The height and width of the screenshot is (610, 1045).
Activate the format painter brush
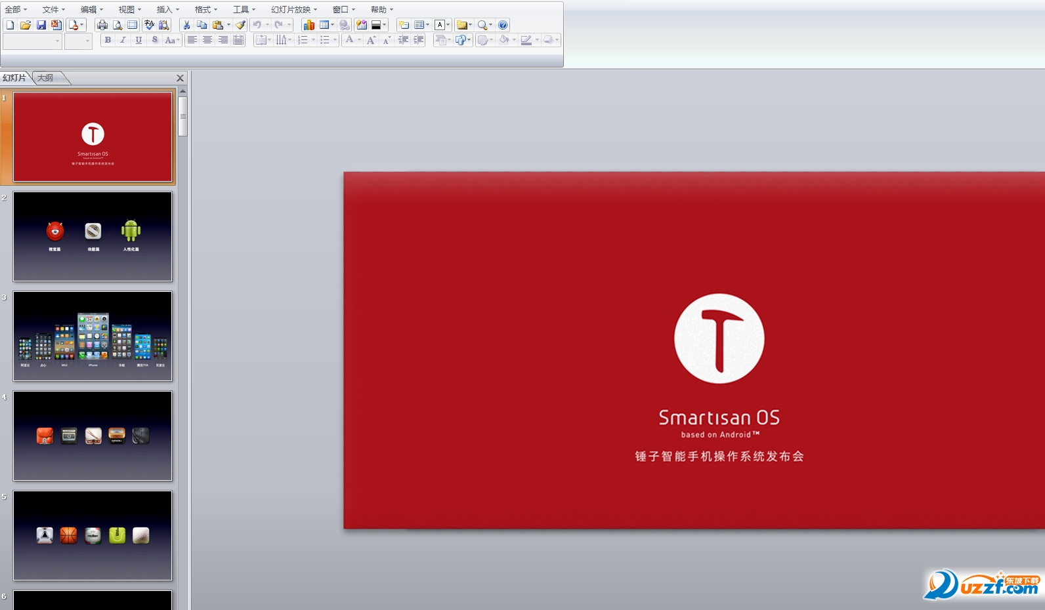click(240, 25)
